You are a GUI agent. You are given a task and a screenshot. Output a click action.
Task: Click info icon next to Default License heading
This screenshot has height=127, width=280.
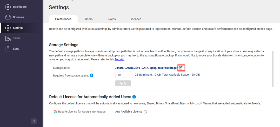[134, 97]
